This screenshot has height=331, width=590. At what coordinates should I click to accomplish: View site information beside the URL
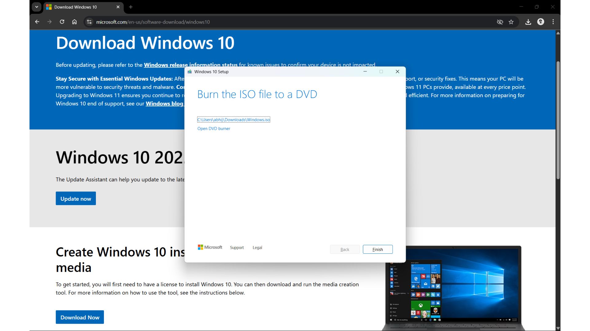tap(89, 22)
